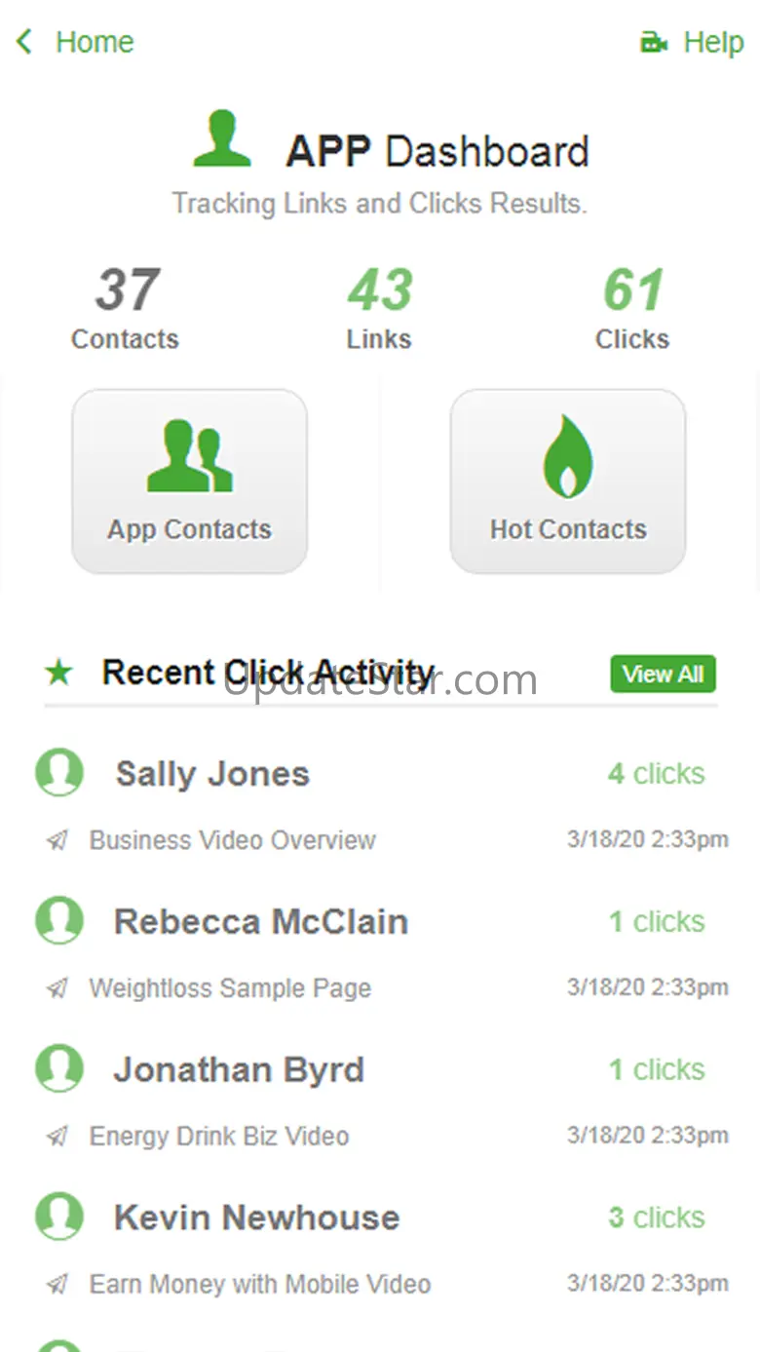The width and height of the screenshot is (760, 1352).
Task: View Sally Jones's 4 clicks detail
Action: click(x=657, y=774)
